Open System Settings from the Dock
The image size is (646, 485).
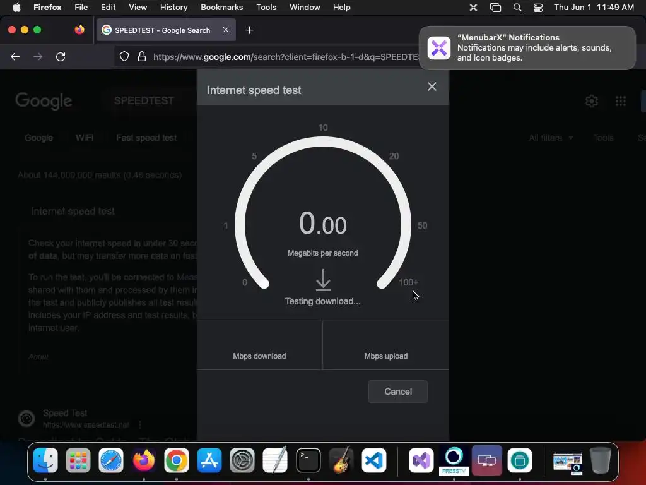click(x=242, y=460)
